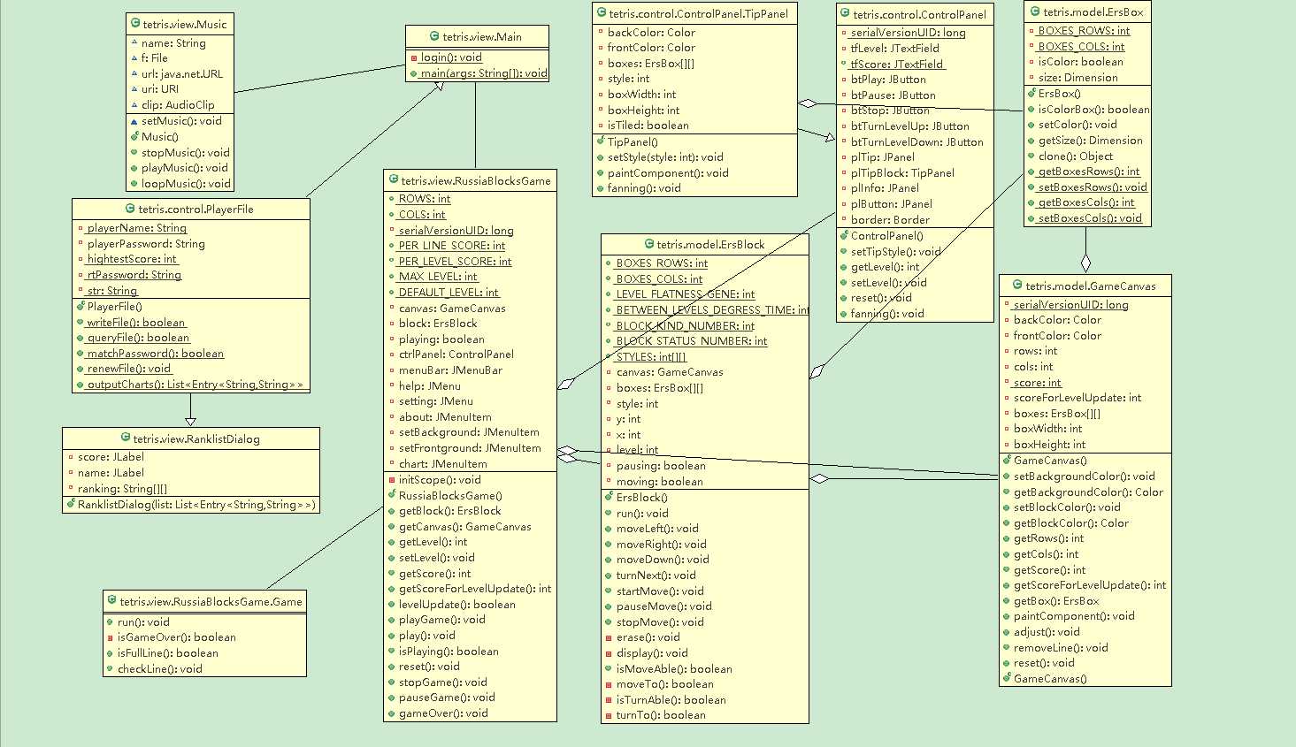The image size is (1296, 747).
Task: Click the red private icon beside isGameOver(): boolean
Action: click(x=110, y=637)
